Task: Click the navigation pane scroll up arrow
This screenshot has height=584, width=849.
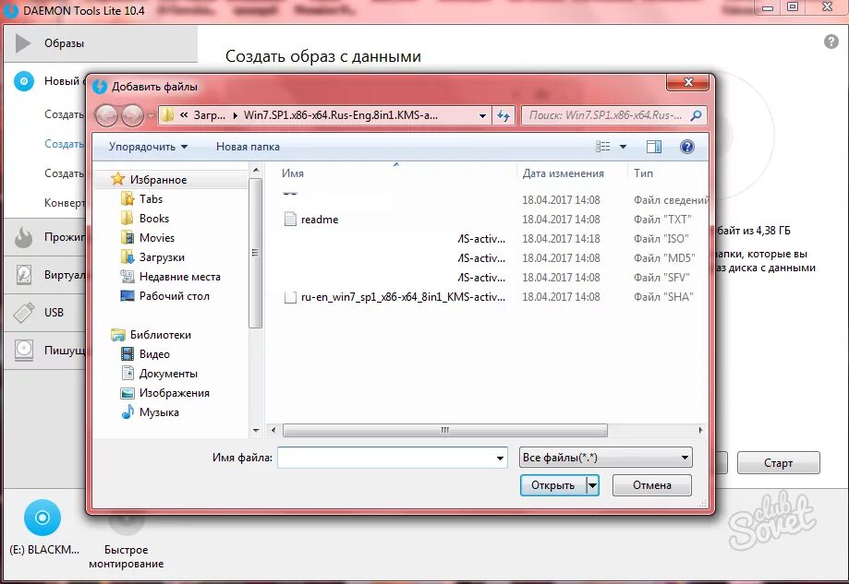Action: 256,171
